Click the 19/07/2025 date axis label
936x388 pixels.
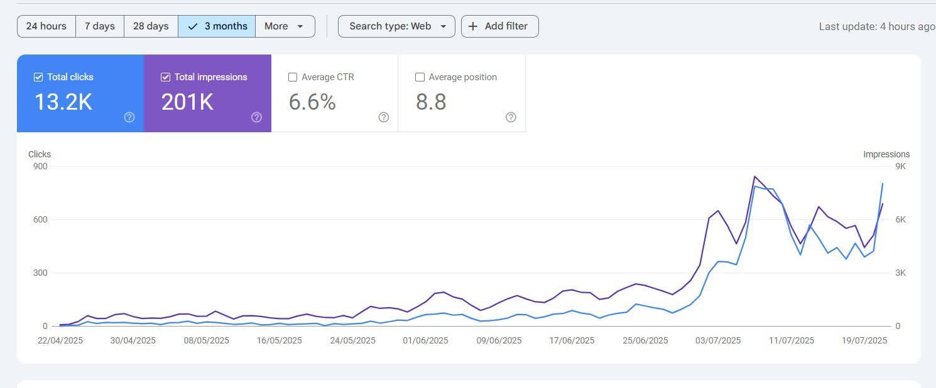[864, 340]
